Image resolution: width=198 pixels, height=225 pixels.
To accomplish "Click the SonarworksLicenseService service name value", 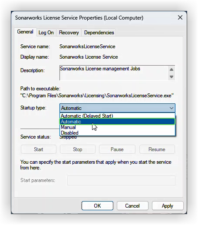I will click(x=87, y=46).
